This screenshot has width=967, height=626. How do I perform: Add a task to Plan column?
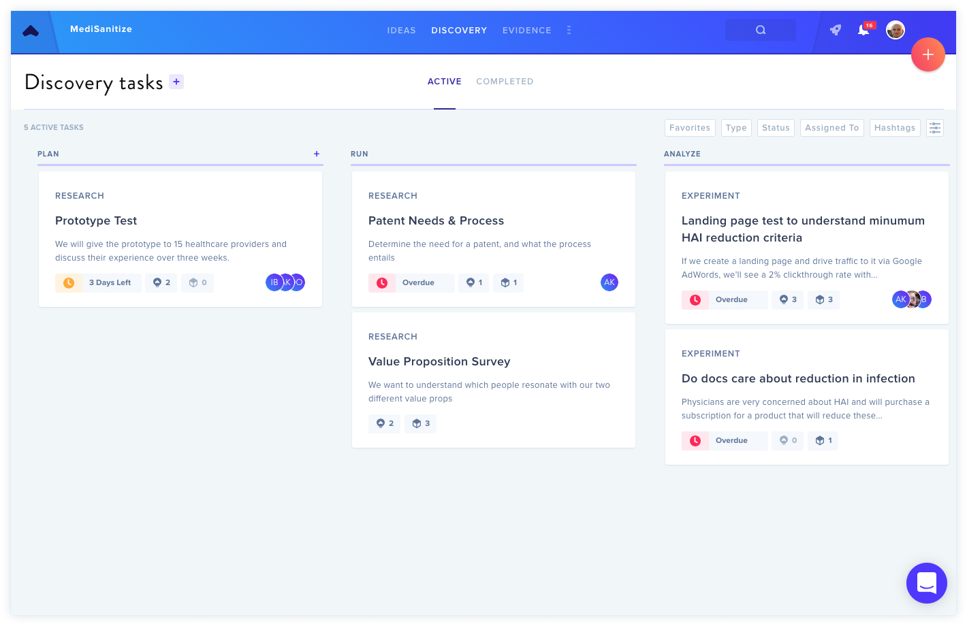point(317,154)
